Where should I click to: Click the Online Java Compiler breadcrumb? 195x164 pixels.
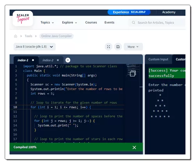(57, 36)
